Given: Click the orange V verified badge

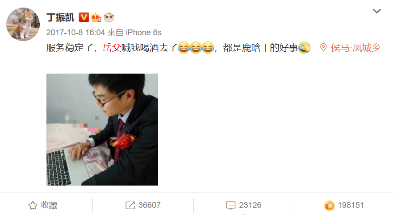Looking at the screenshot, I should [x=84, y=17].
